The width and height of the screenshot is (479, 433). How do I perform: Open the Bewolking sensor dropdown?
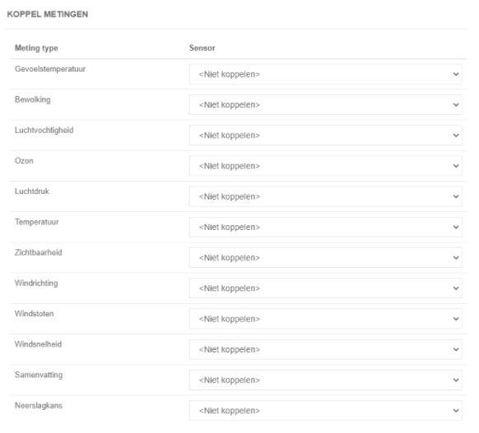pos(326,104)
